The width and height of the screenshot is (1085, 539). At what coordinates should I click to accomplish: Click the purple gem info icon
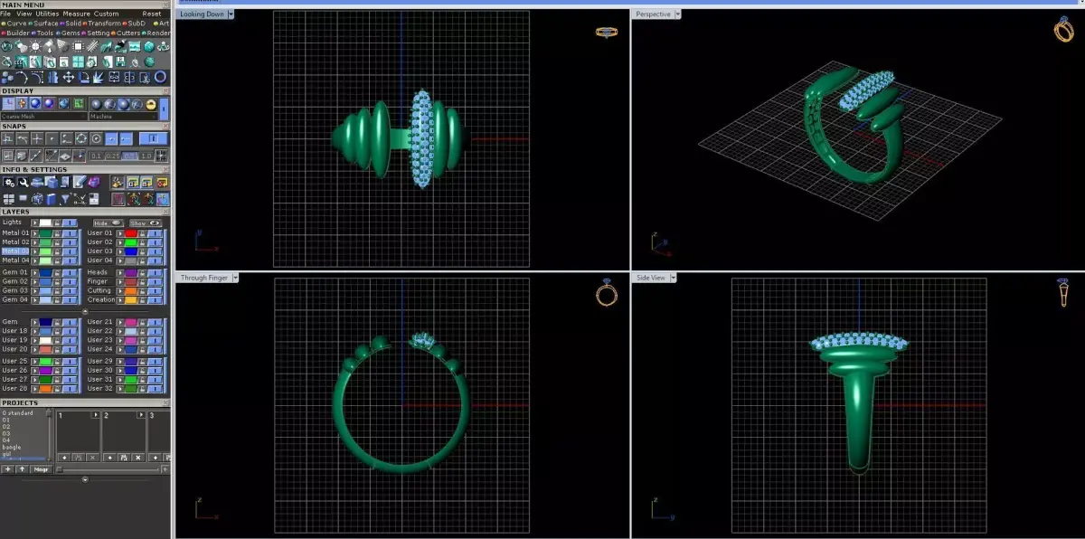(93, 182)
